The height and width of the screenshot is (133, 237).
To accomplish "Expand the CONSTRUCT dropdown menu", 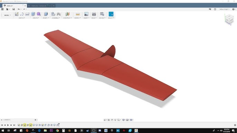I will point(67,18).
